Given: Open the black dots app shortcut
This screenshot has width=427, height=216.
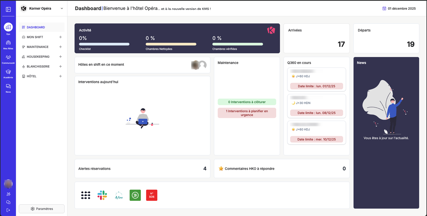Looking at the screenshot, I should (86, 195).
